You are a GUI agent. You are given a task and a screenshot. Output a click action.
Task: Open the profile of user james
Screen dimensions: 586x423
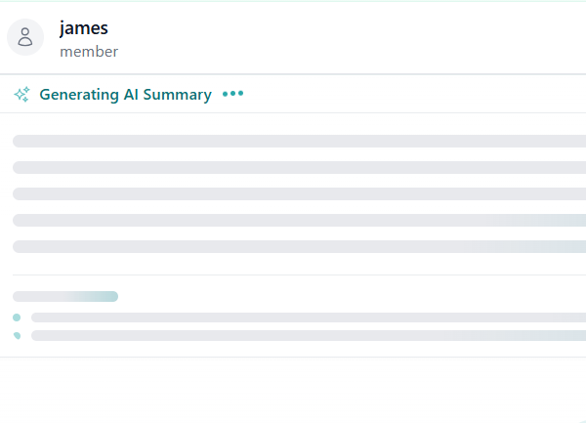pos(83,28)
